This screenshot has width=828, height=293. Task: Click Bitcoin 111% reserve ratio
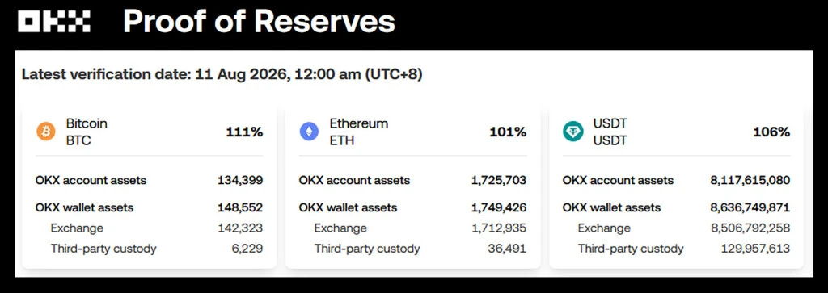pyautogui.click(x=244, y=132)
